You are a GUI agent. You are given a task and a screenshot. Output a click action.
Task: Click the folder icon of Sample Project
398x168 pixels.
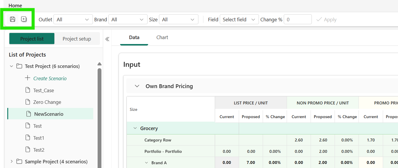point(19,162)
